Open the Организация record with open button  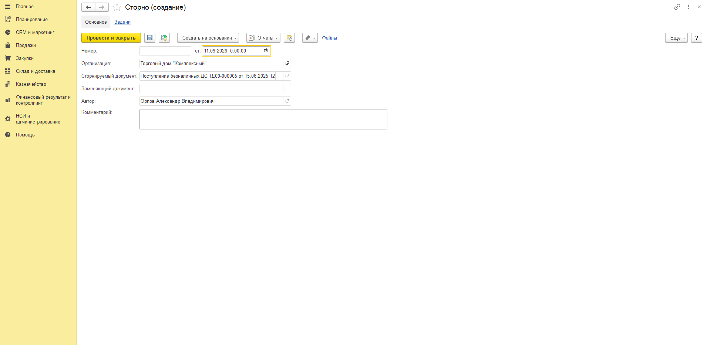click(287, 63)
